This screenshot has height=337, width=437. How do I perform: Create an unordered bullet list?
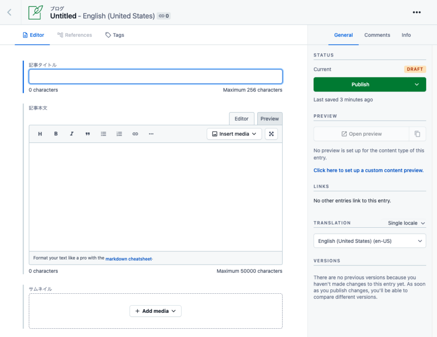pos(103,134)
